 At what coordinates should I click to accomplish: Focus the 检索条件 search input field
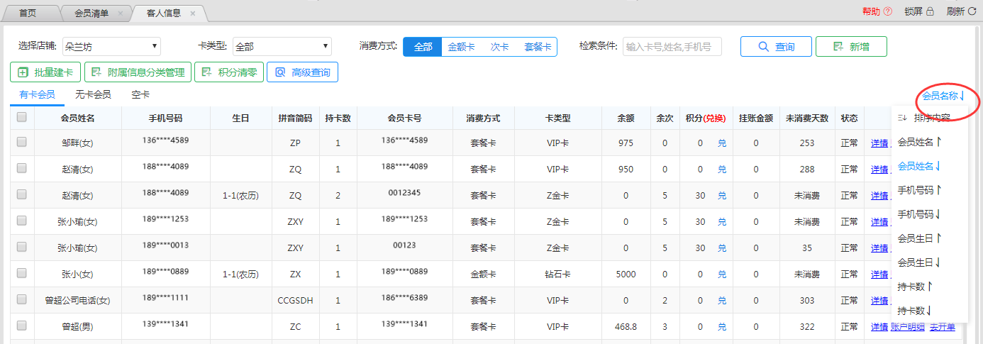pyautogui.click(x=672, y=47)
